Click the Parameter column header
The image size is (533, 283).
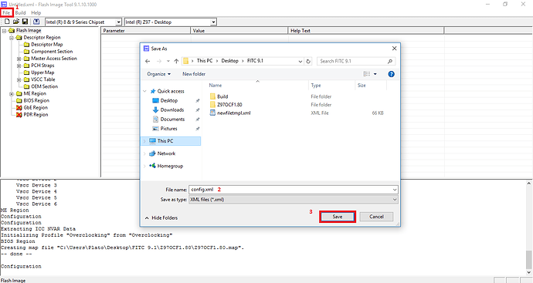click(146, 31)
